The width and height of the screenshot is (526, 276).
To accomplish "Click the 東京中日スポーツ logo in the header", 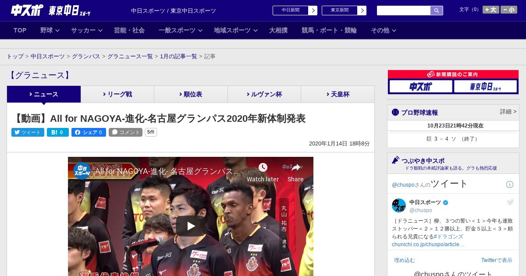I will pos(70,11).
